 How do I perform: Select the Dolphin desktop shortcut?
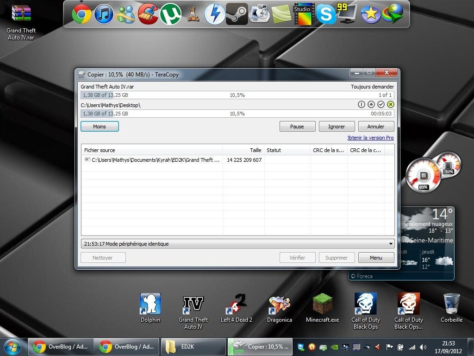pos(150,308)
